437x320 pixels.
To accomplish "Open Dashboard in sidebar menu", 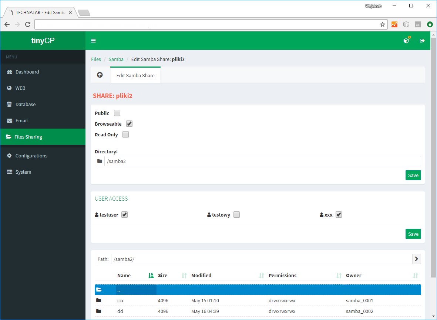I will [x=43, y=72].
